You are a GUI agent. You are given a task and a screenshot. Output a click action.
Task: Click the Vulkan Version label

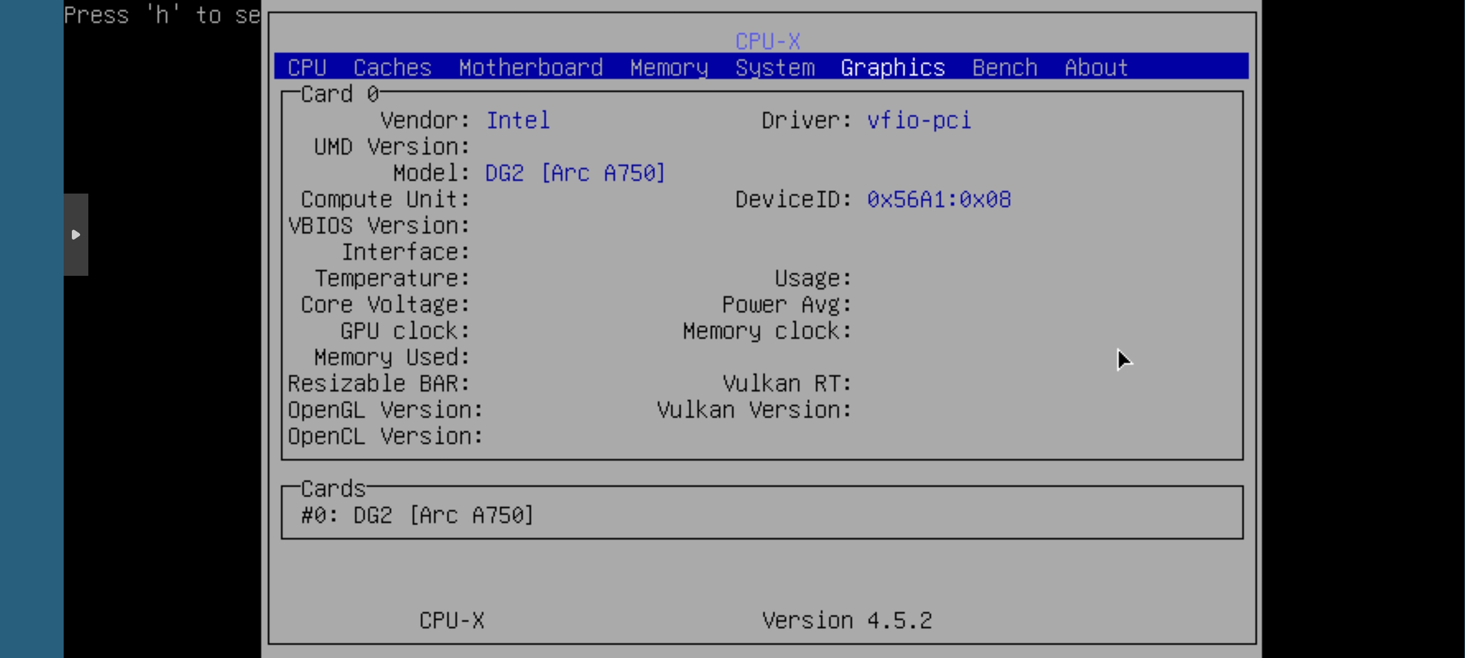753,410
